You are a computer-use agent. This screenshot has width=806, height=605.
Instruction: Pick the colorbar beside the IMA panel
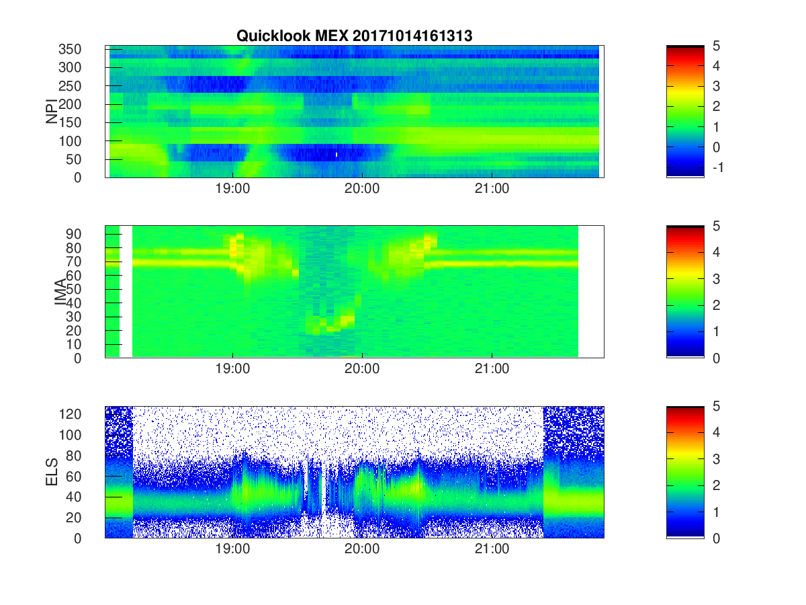685,292
